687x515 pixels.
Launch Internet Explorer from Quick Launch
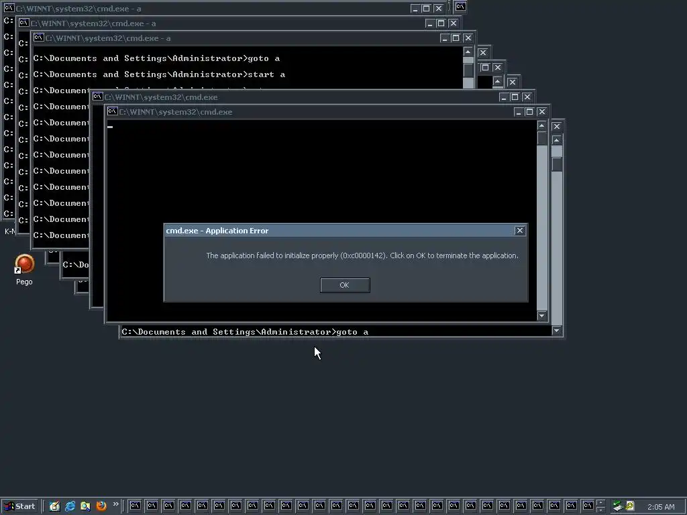click(x=70, y=506)
